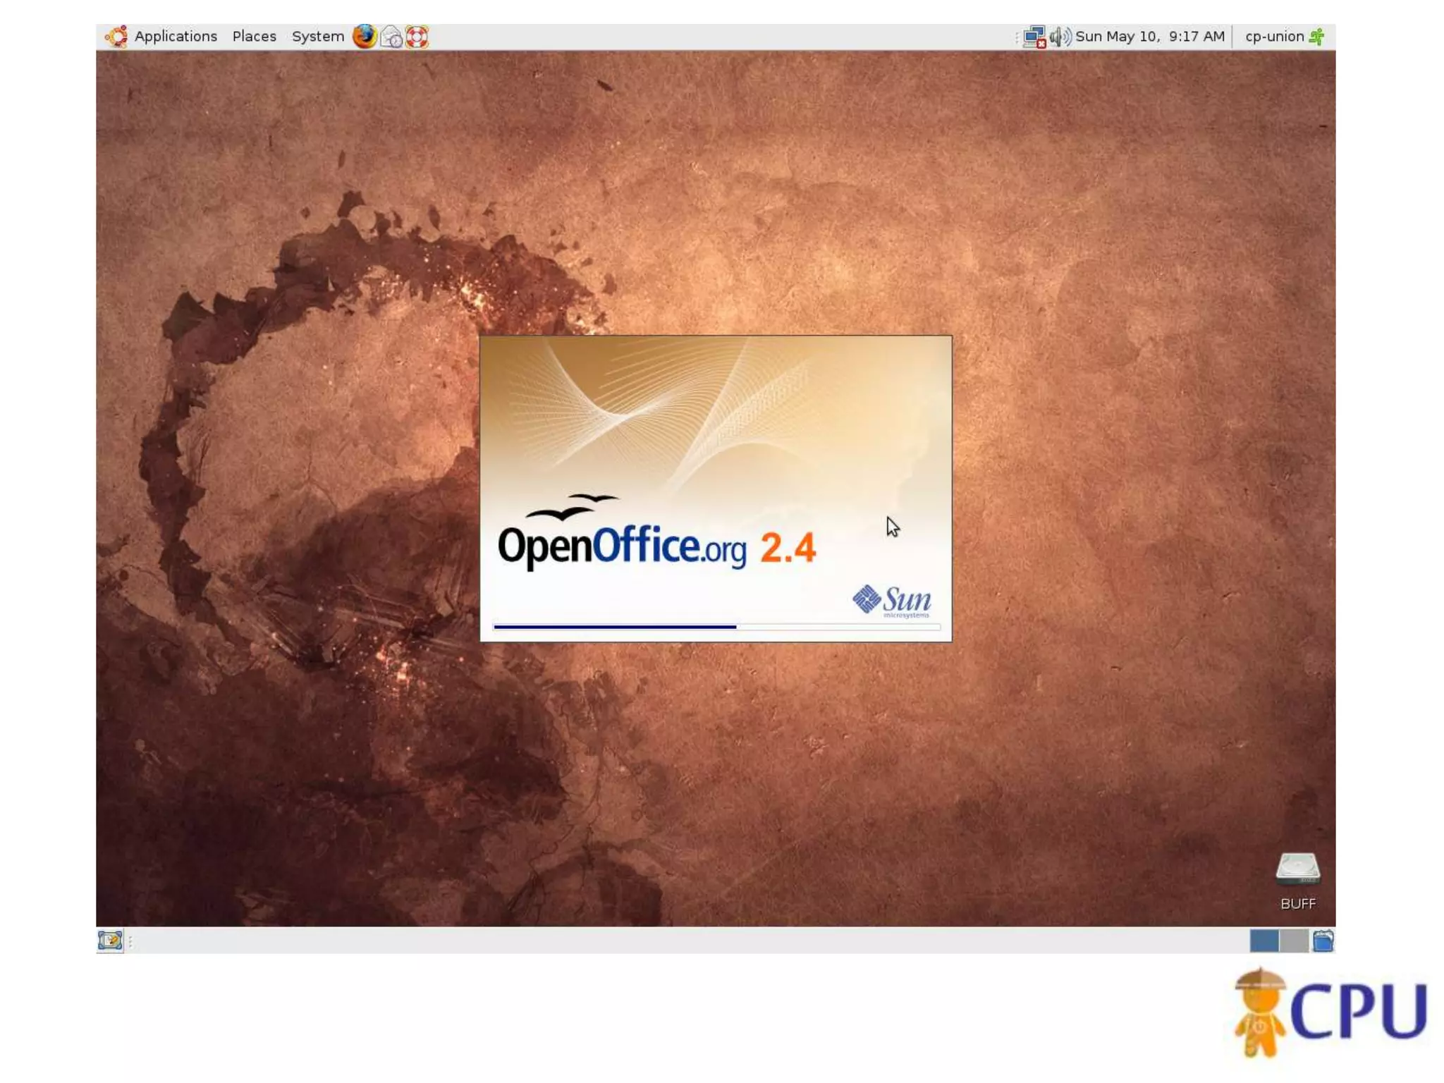Select the BUFF drive icon

click(x=1297, y=881)
